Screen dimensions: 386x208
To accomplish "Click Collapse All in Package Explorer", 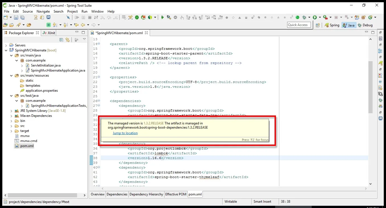I will [61, 40].
